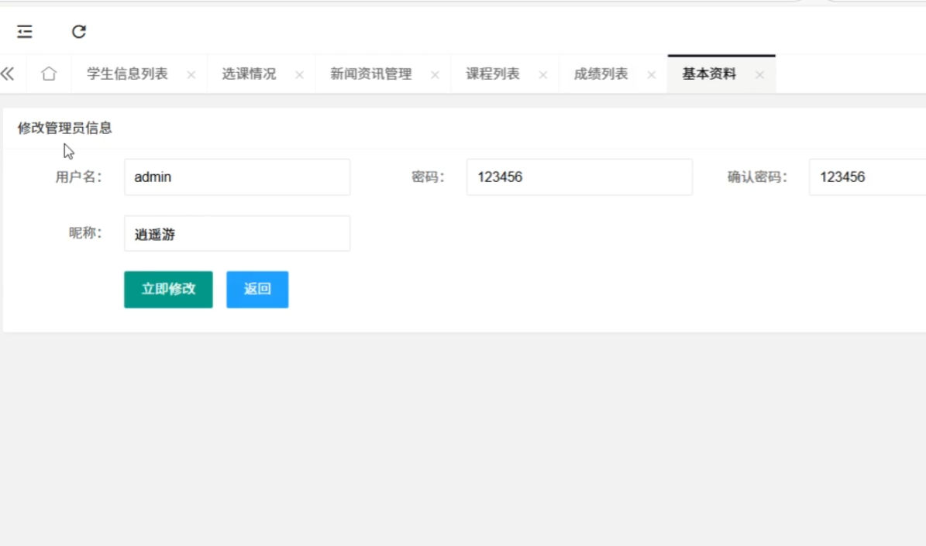
Task: Click the 立即修改 submit button
Action: tap(168, 290)
